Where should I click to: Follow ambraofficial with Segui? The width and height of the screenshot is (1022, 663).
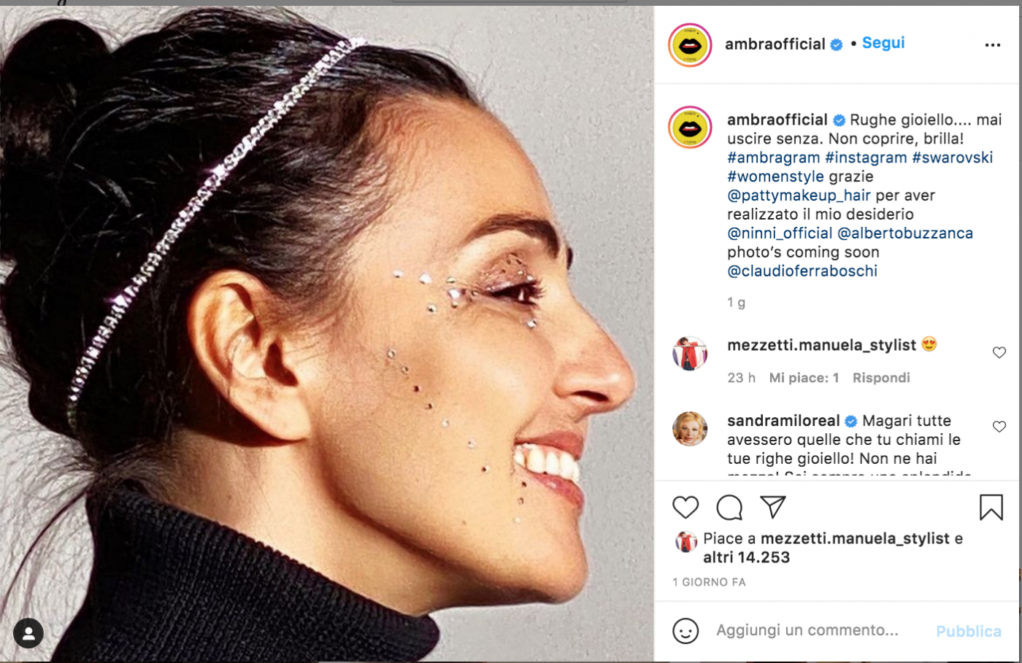[883, 43]
